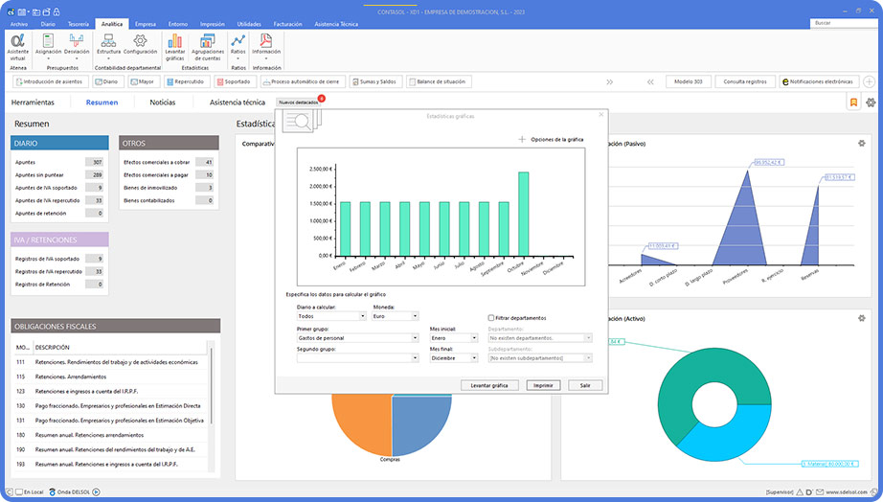Switch to the Tesorería menu tab
The image size is (883, 502).
pyautogui.click(x=79, y=24)
